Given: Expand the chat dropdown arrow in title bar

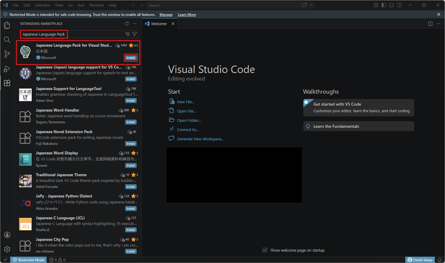Looking at the screenshot, I should pos(311,5).
